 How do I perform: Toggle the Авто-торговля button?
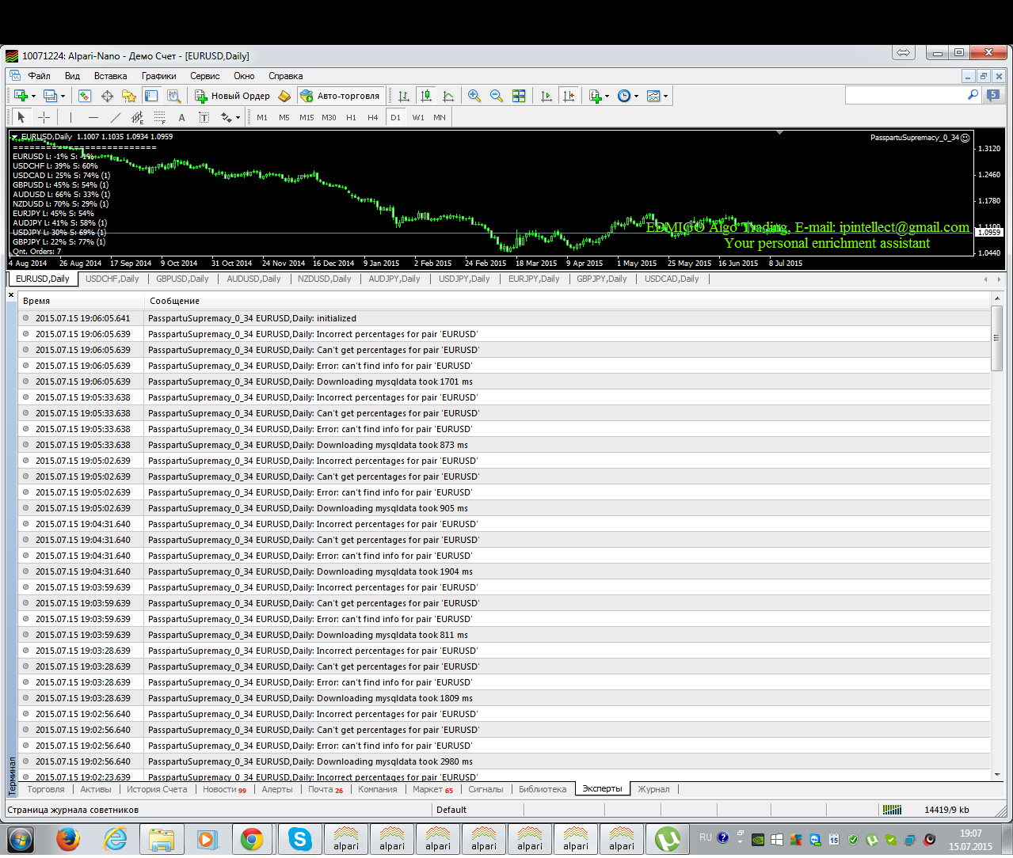[341, 96]
